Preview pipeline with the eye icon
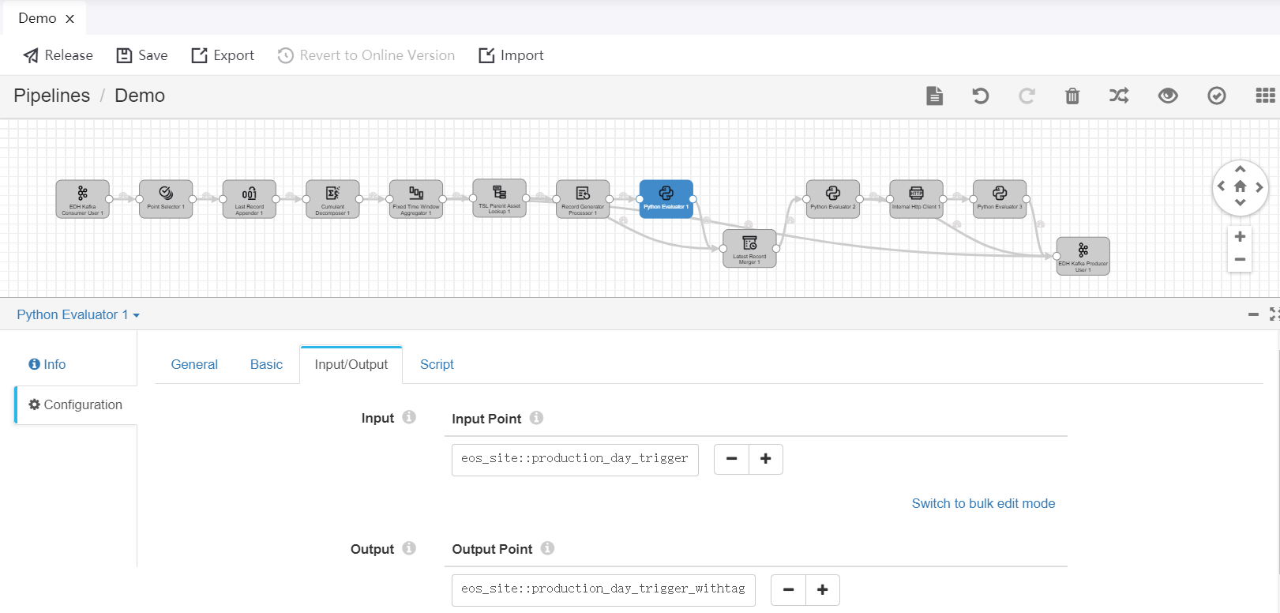Image resolution: width=1280 pixels, height=613 pixels. [x=1168, y=96]
